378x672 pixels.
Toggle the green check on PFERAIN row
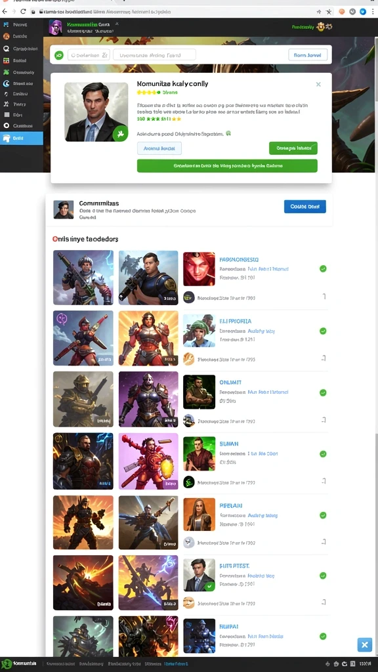(323, 515)
